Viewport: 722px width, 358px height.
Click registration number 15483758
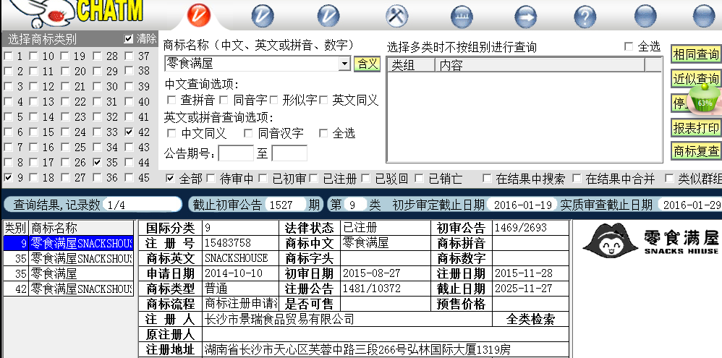click(x=228, y=242)
